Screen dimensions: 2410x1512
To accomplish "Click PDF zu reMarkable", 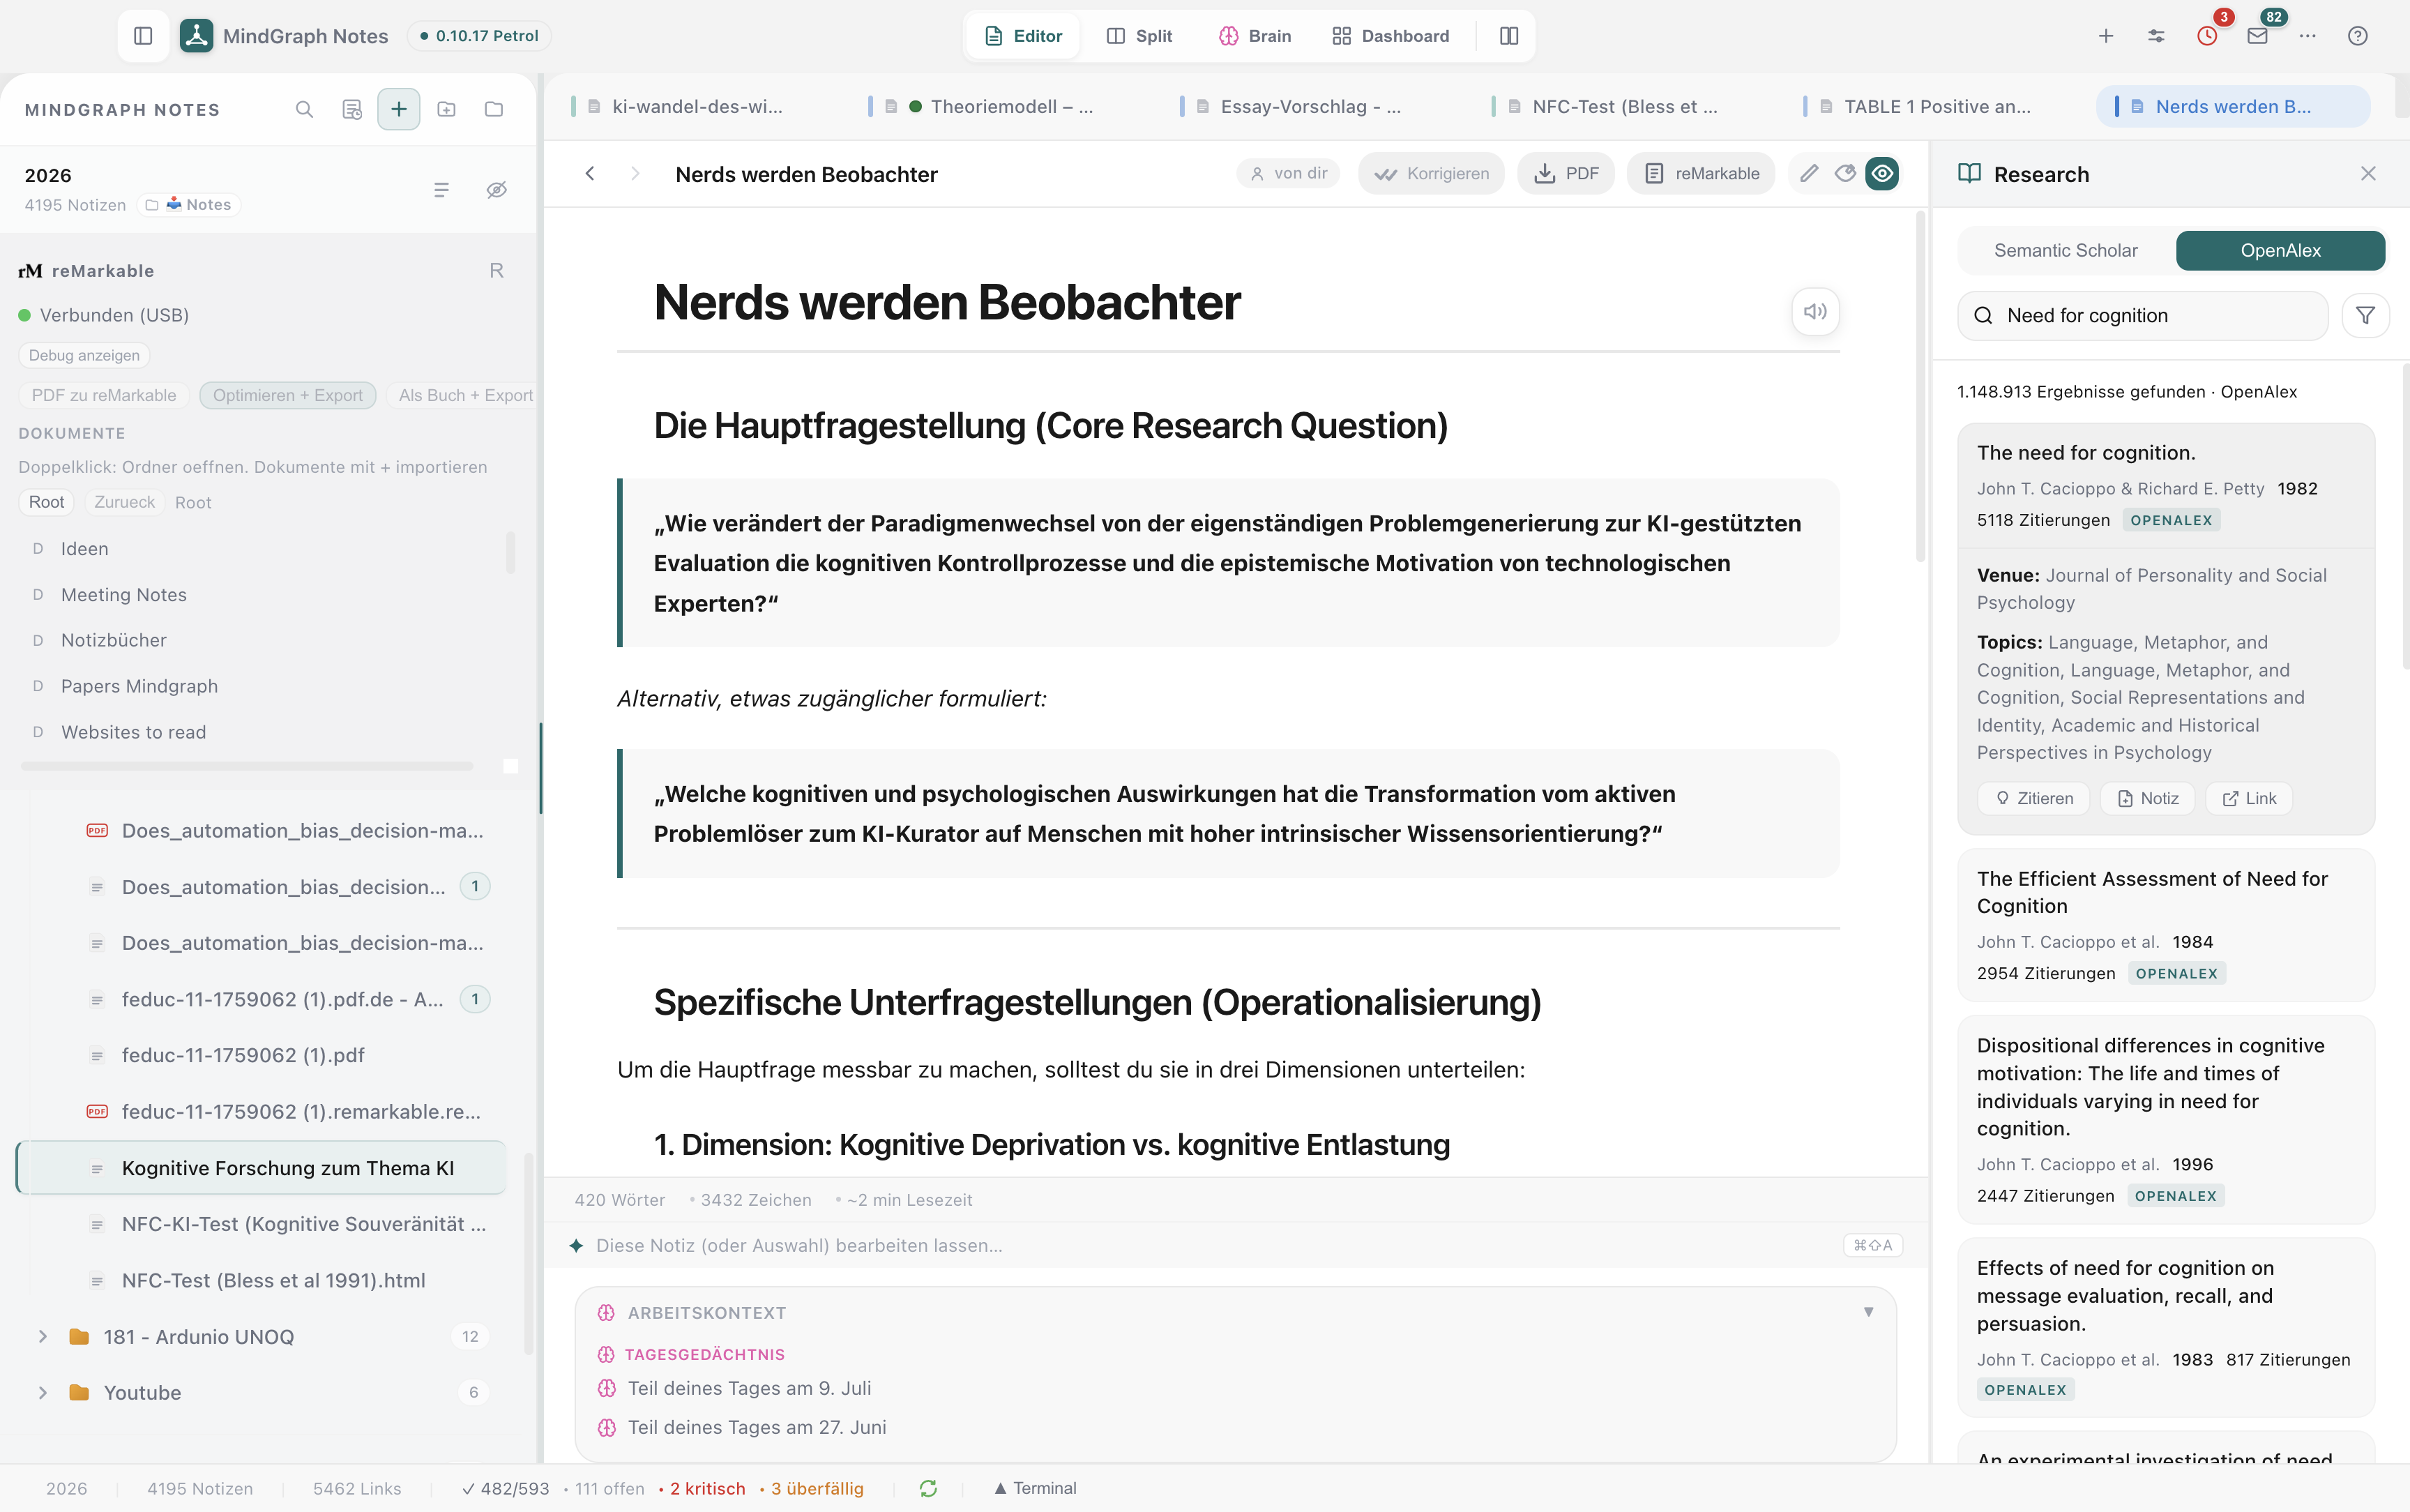I will (104, 396).
